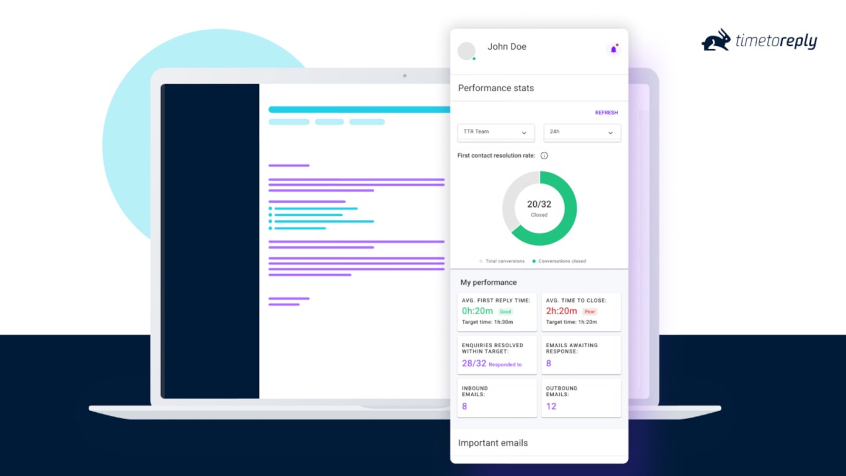Click the Performance stats heading

click(x=496, y=88)
